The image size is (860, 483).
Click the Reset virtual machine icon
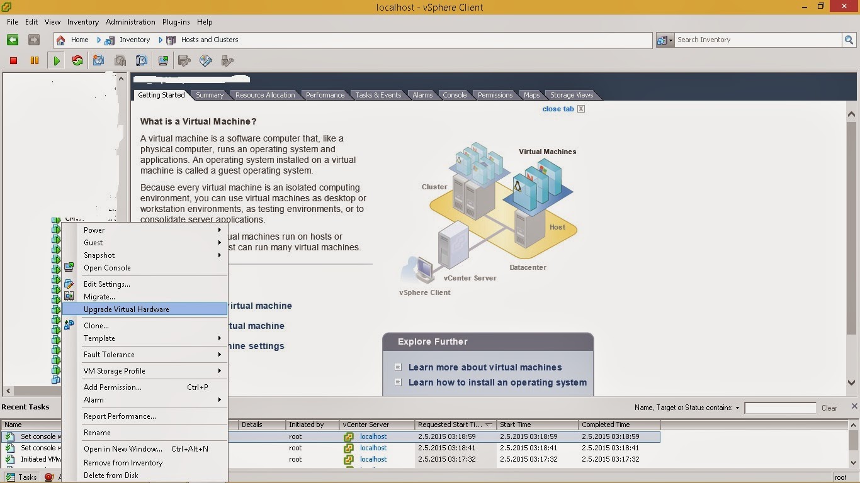[x=77, y=60]
